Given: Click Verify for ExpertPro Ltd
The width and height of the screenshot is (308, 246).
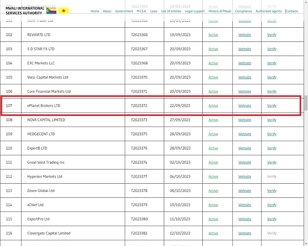Looking at the screenshot, I should pyautogui.click(x=272, y=219).
